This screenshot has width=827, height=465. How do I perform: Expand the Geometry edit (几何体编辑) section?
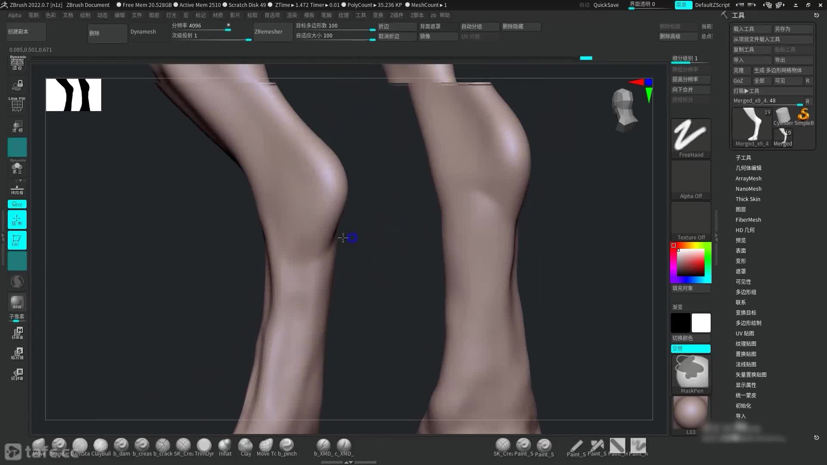tap(749, 168)
